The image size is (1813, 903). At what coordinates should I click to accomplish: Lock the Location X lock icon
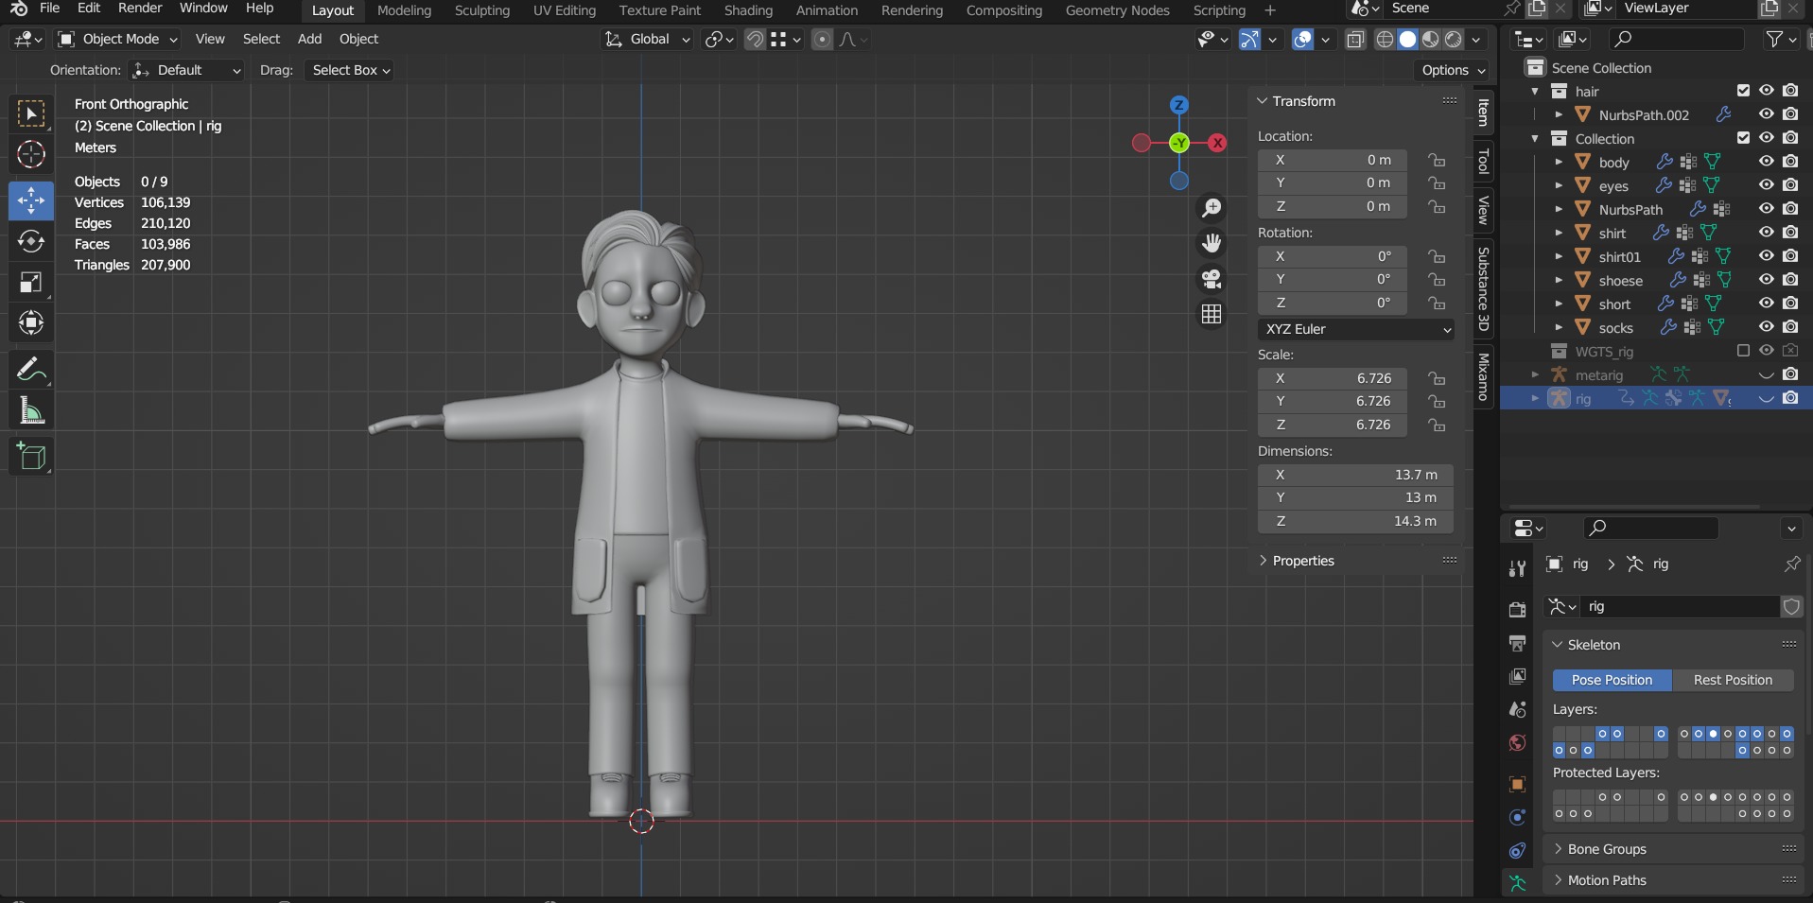click(x=1437, y=160)
